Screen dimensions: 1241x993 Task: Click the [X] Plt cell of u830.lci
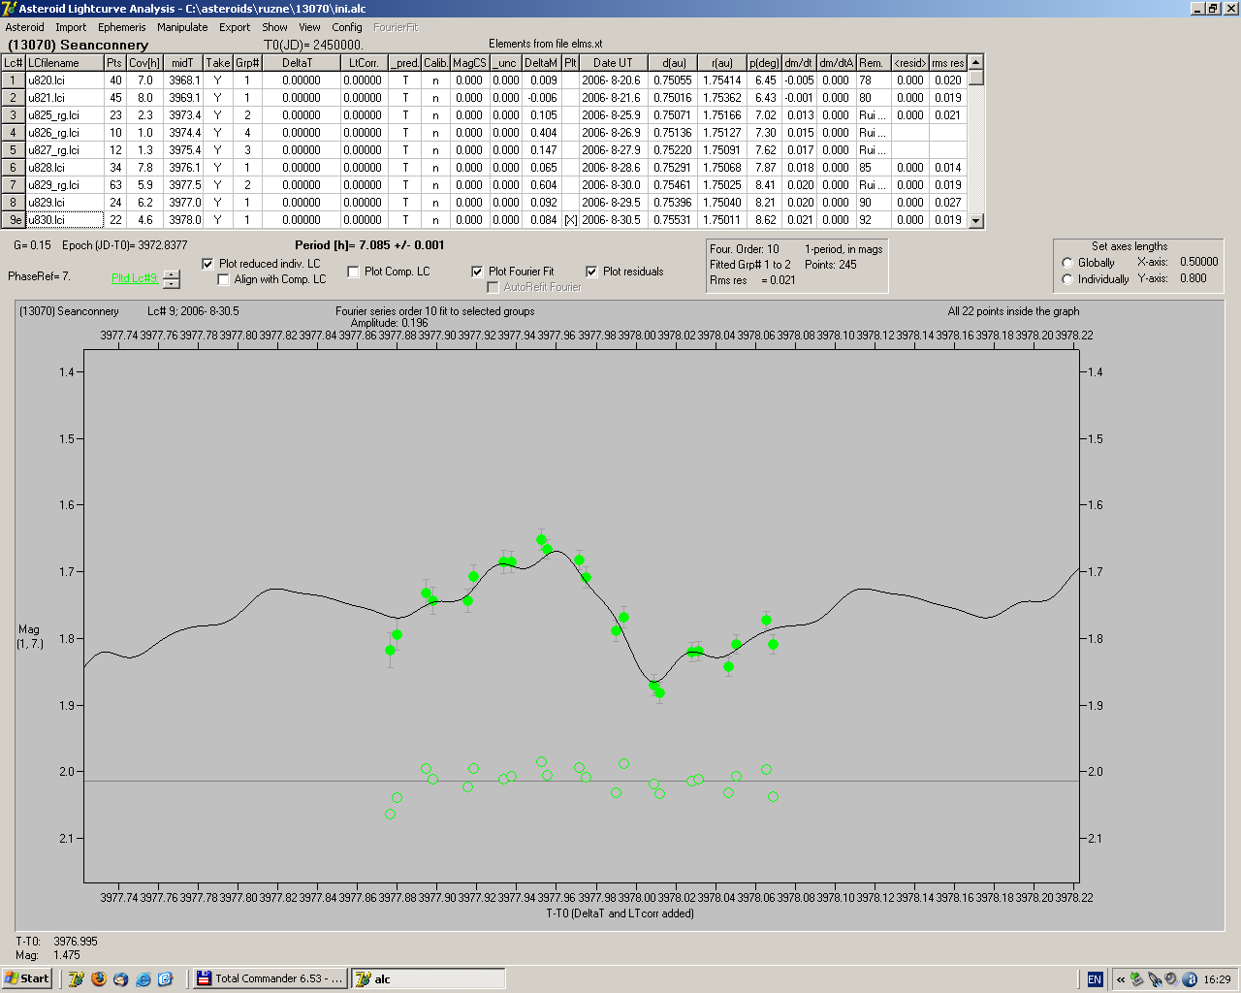point(570,220)
